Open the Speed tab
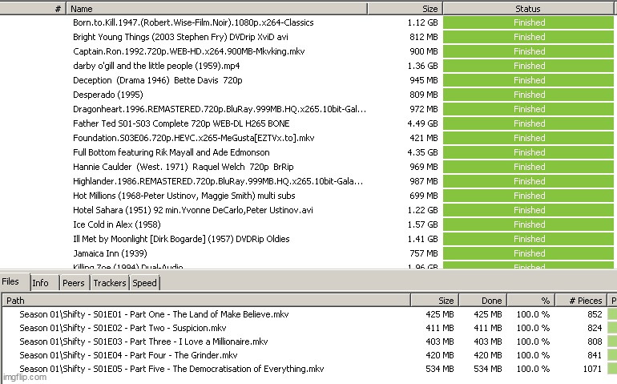This screenshot has height=384, width=617. click(144, 283)
